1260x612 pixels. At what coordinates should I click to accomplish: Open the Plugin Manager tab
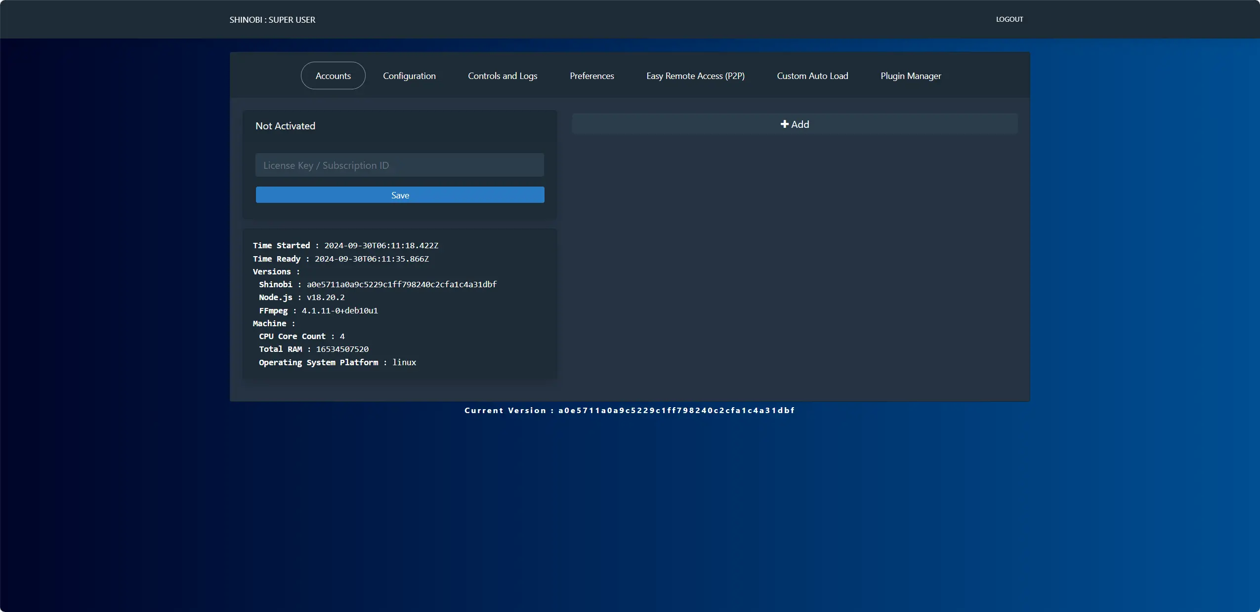point(911,76)
